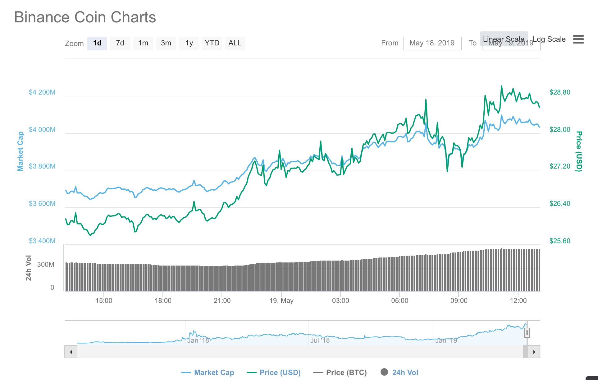Image resolution: width=598 pixels, height=380 pixels.
Task: Click the $27,20 price axis label
Action: pyautogui.click(x=560, y=166)
